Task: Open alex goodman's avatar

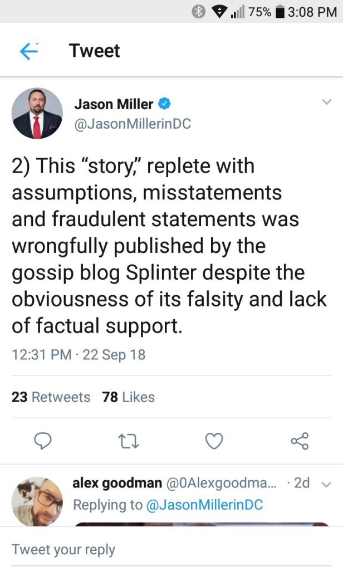Action: (x=37, y=500)
